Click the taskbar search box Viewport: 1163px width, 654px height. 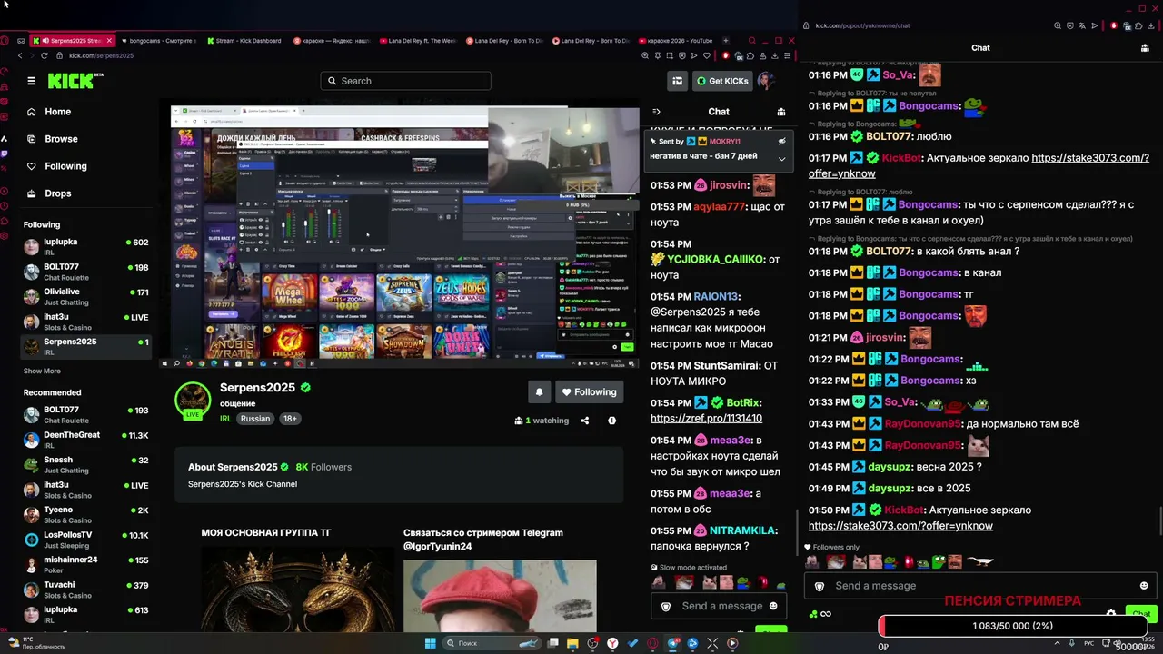pos(491,643)
